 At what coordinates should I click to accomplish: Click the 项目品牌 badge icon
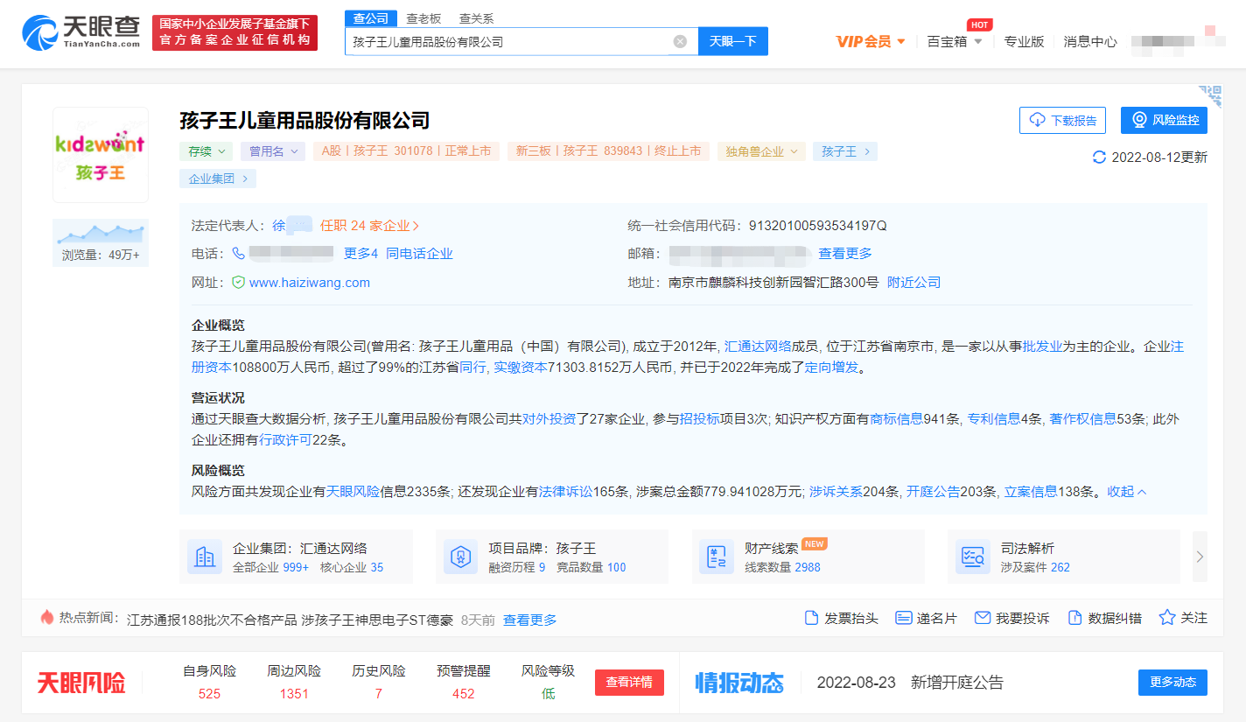pos(460,557)
